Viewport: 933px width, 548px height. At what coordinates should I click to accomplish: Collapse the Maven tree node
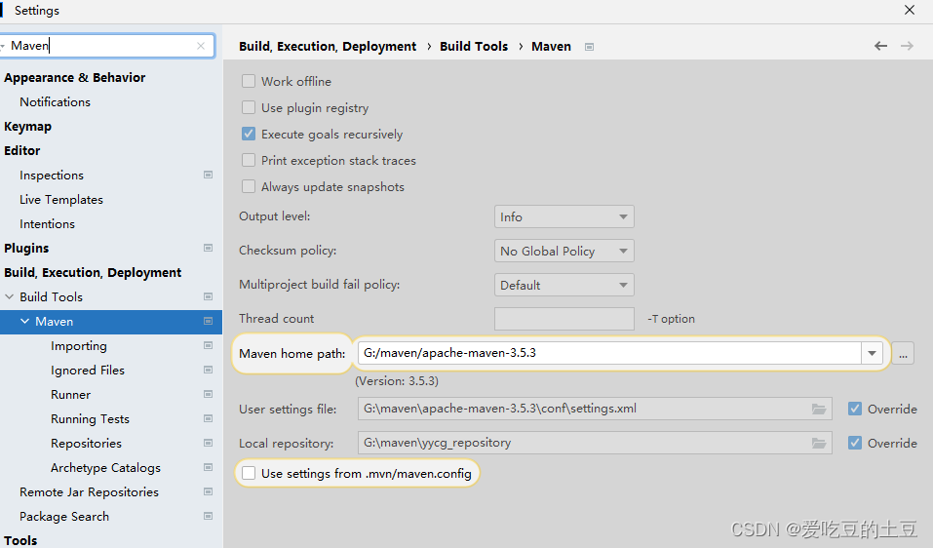tap(25, 321)
